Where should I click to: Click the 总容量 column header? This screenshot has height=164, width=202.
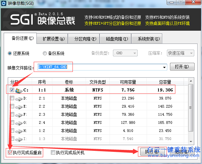click(x=165, y=82)
